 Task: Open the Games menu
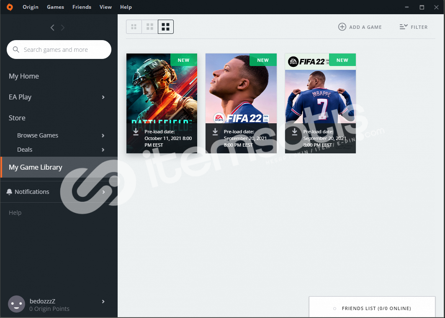pyautogui.click(x=55, y=7)
